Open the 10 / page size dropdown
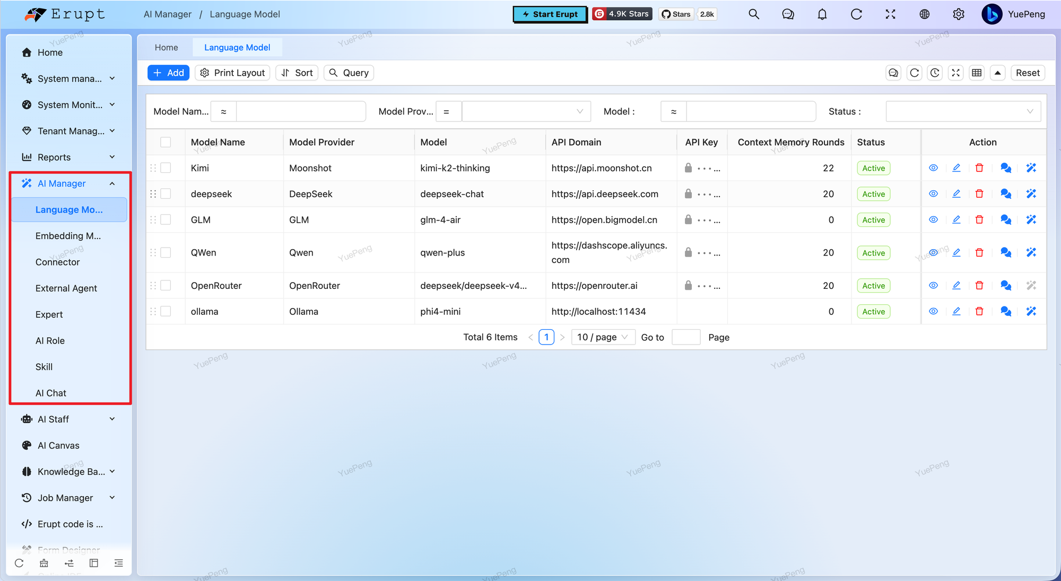Viewport: 1061px width, 581px height. pyautogui.click(x=603, y=337)
